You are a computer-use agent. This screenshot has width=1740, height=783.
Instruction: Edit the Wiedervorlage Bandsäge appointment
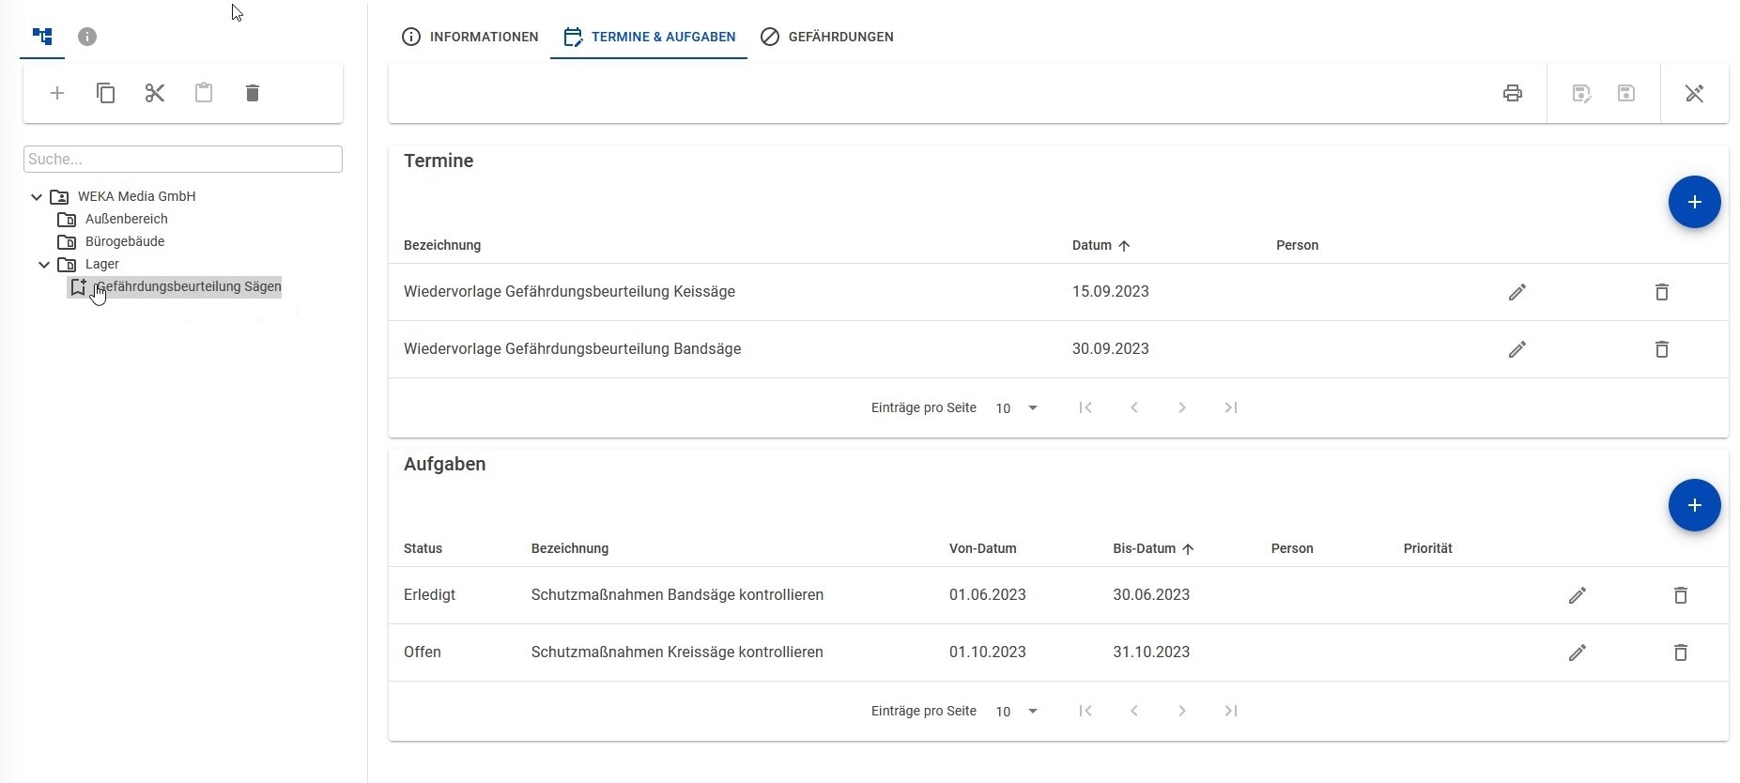1517,349
